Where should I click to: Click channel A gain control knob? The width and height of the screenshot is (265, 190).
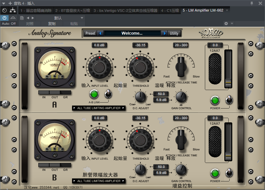click(181, 97)
